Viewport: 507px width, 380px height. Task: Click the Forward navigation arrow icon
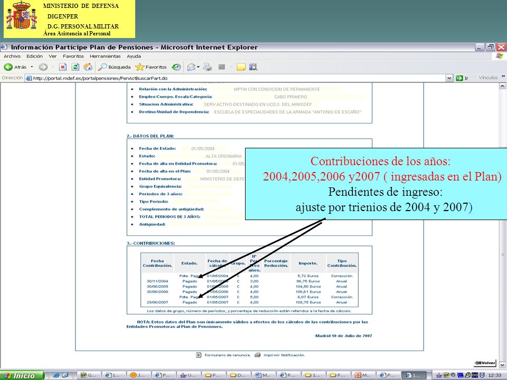coord(43,67)
